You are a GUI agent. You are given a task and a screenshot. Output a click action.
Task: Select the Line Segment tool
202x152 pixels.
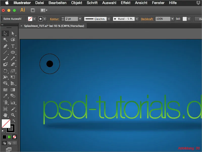(5, 52)
